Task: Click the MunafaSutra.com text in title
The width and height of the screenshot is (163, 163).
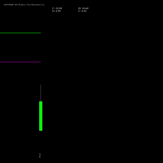Action: tap(38, 5)
